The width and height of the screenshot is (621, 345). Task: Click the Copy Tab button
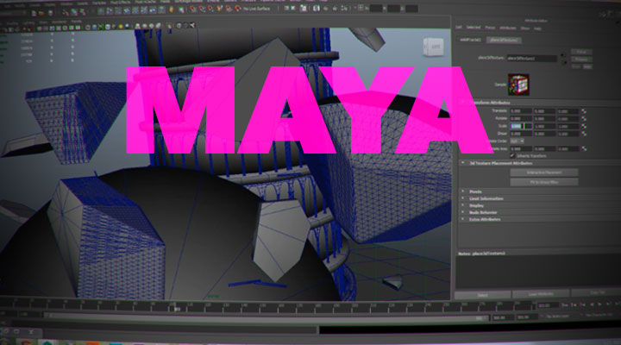click(597, 292)
